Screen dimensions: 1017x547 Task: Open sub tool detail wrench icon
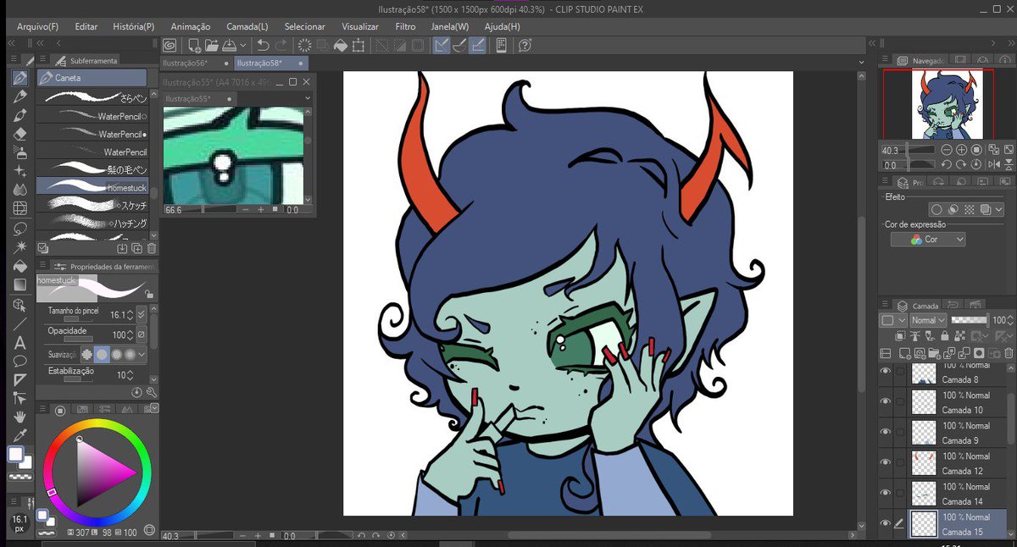152,393
